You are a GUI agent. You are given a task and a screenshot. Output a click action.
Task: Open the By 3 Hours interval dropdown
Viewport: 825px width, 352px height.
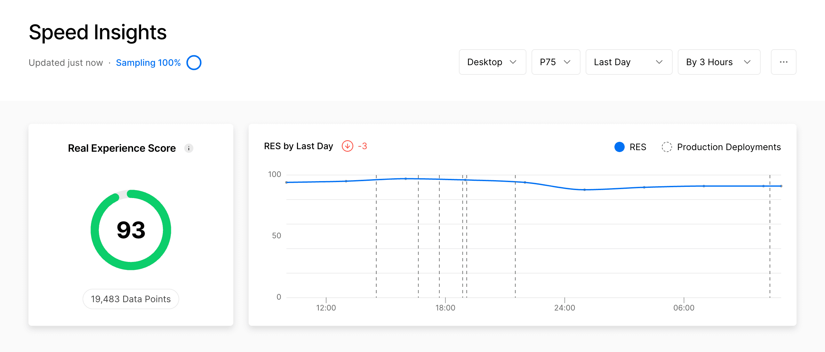(x=719, y=62)
